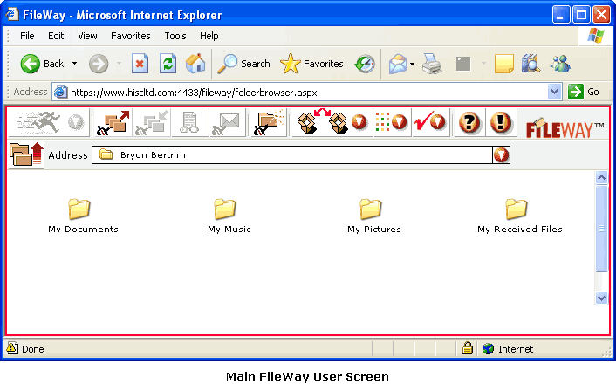
Task: Go to IE Home page icon
Action: point(195,63)
